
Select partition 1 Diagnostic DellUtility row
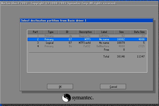87,36
